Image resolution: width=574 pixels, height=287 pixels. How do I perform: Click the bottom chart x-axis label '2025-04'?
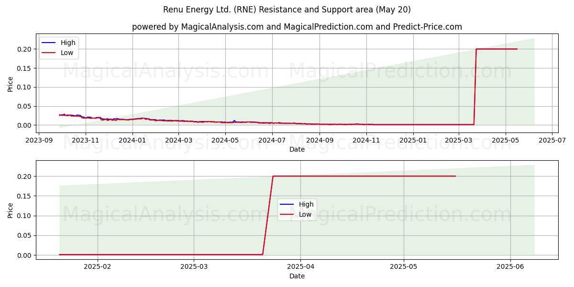[300, 266]
